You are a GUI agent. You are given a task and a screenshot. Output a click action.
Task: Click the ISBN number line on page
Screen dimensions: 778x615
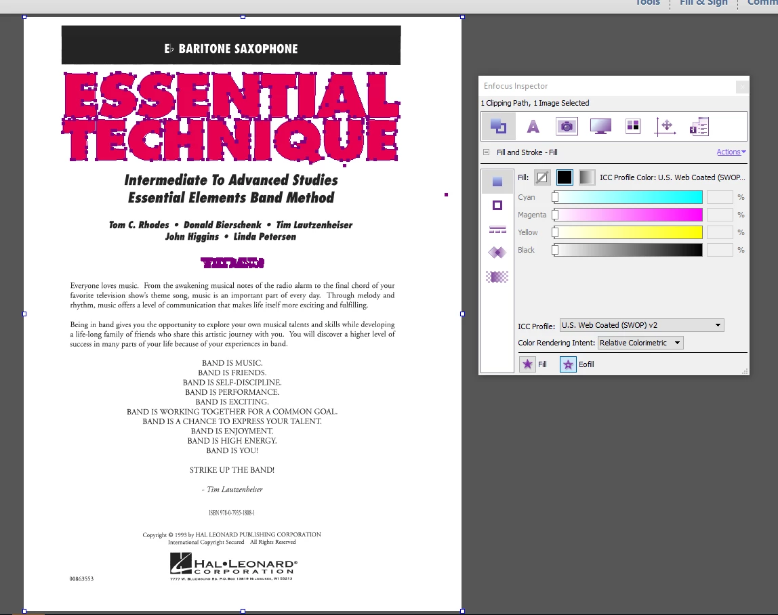point(232,513)
